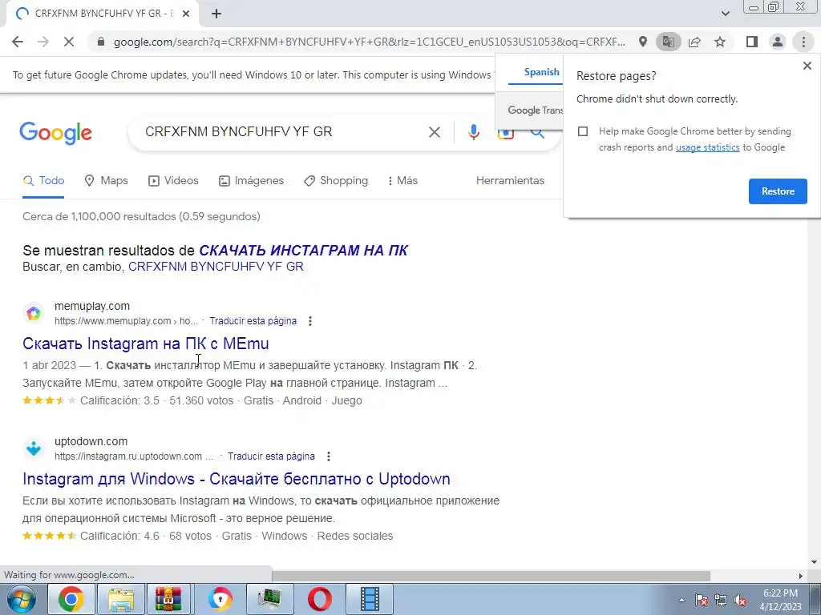Click the uptodown.com favicon

[34, 448]
